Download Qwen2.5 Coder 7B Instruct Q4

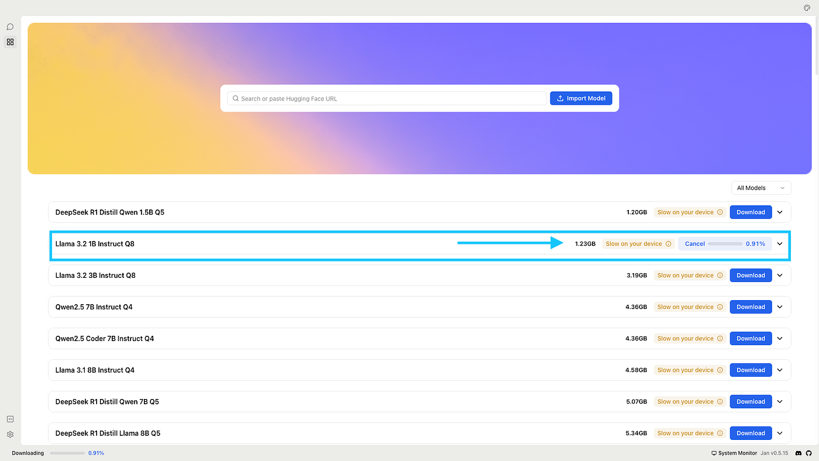[751, 339]
